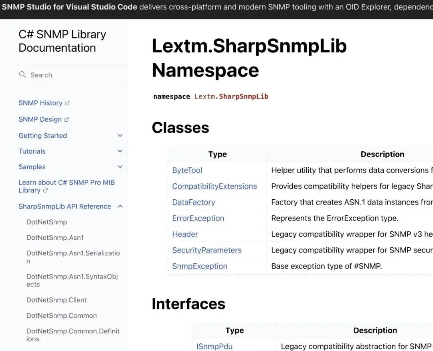This screenshot has height=351, width=433.
Task: Open the SnmpException class link
Action: pyautogui.click(x=200, y=266)
